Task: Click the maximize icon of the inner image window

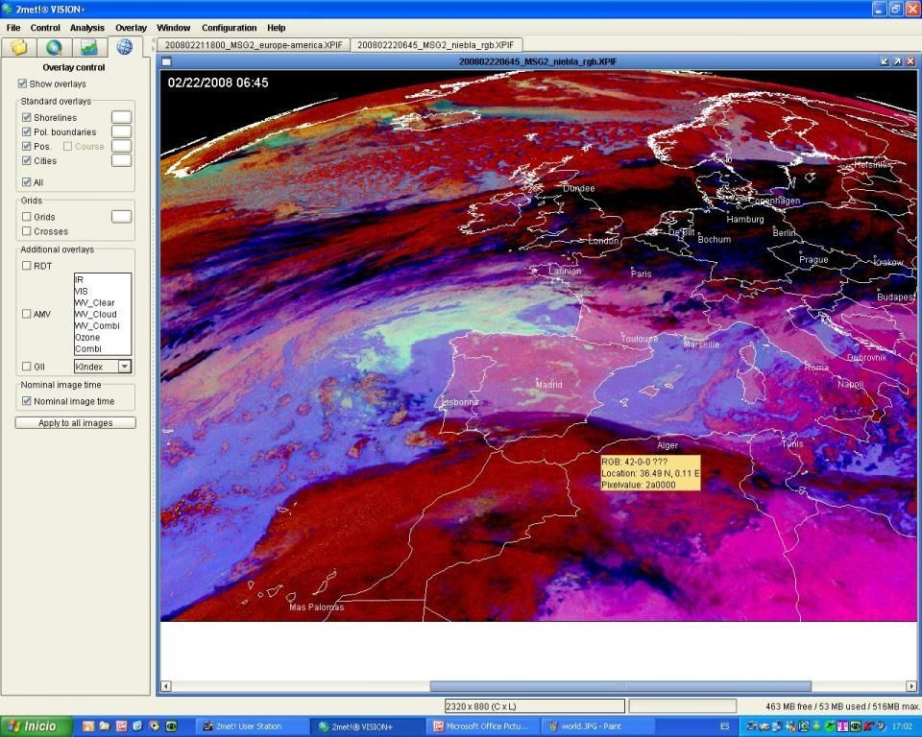Action: 897,61
